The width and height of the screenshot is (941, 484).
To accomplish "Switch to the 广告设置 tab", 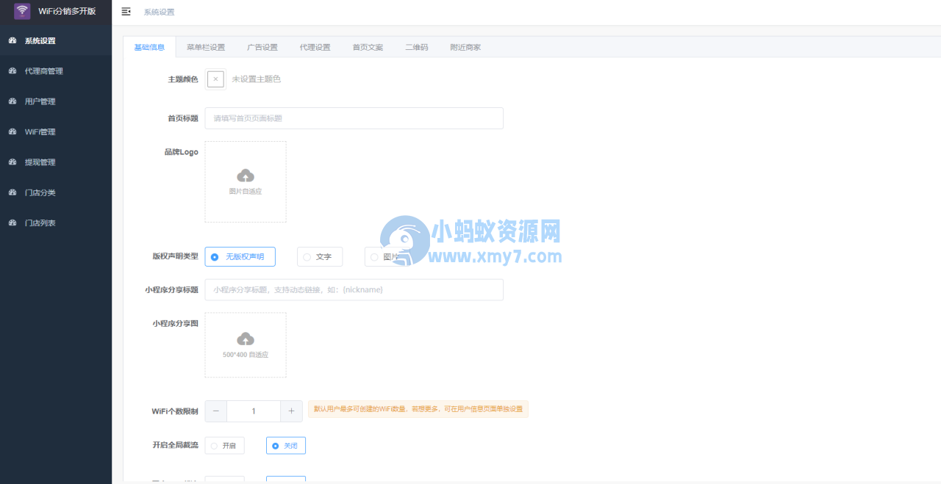I will [264, 46].
